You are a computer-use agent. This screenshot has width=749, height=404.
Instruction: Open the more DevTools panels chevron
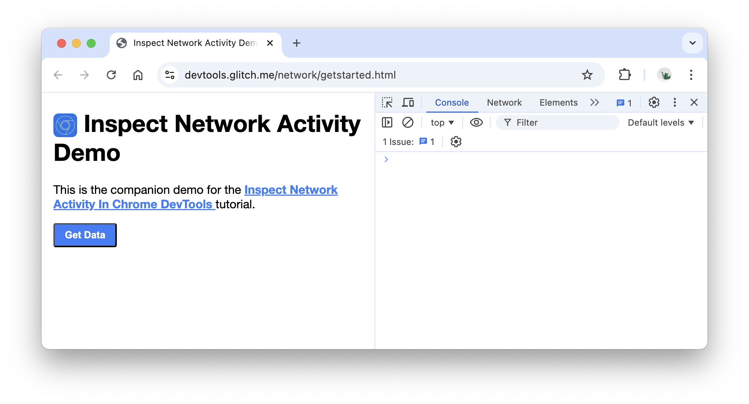click(595, 103)
